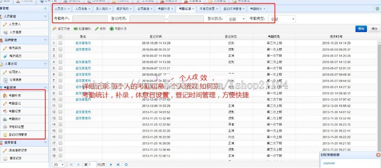Collapse the 值班管理 section
The width and height of the screenshot is (381, 168).
(x=45, y=143)
